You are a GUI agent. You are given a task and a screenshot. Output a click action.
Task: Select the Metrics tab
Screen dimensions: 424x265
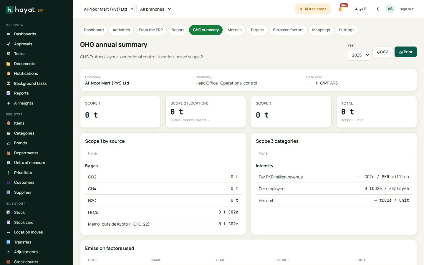pos(234,30)
